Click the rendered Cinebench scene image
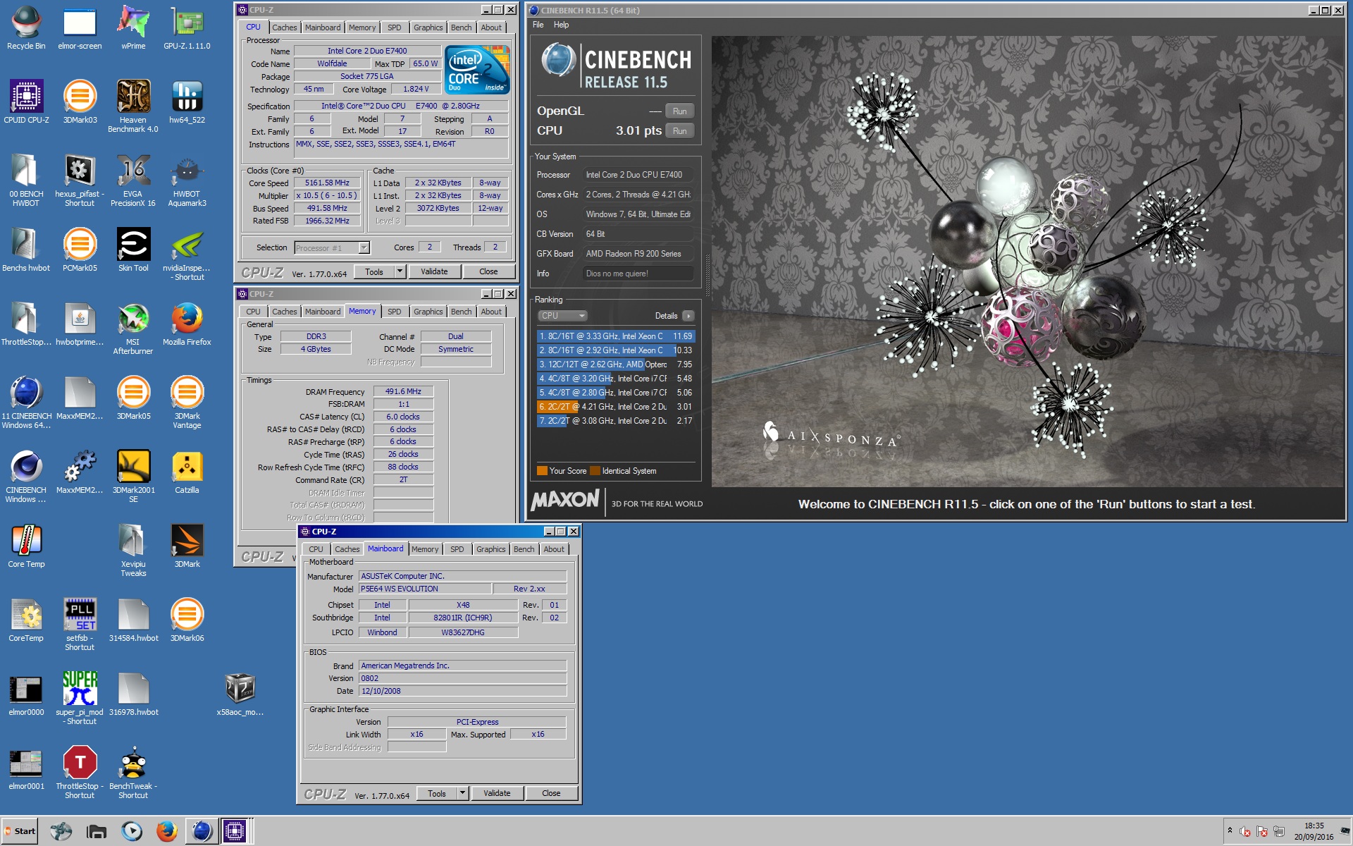1353x846 pixels. [x=1027, y=261]
